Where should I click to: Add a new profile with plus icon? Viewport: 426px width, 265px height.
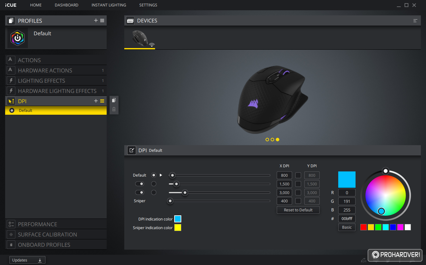click(96, 21)
